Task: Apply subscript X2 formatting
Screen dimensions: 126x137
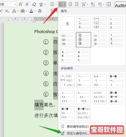Action: click(7, 11)
